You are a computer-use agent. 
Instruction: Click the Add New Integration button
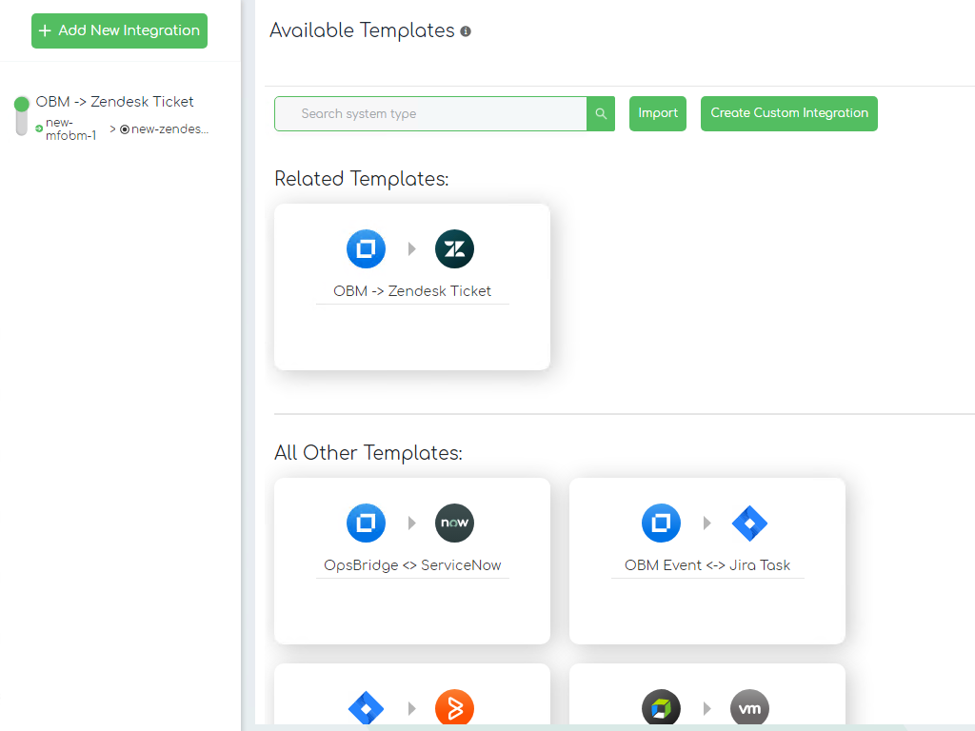coord(119,30)
